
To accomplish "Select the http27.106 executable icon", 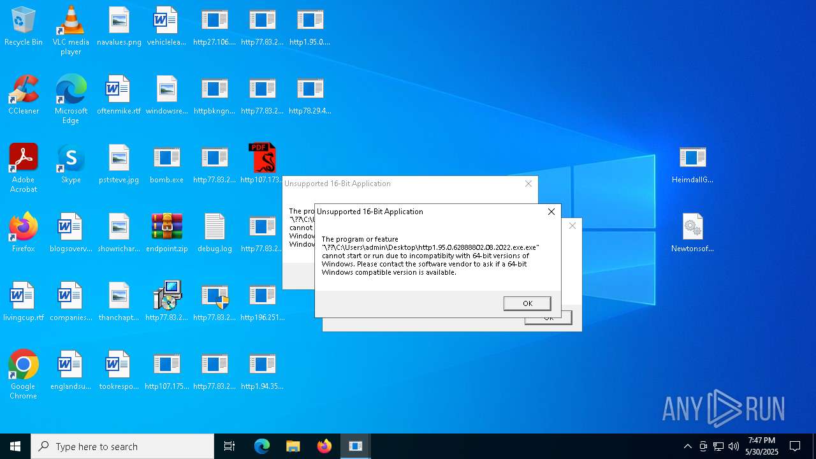I will (x=215, y=27).
